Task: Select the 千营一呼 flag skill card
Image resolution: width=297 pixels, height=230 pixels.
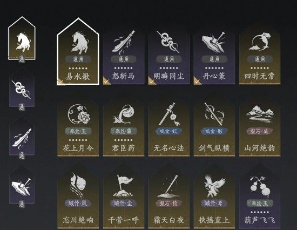Action: pos(123,198)
